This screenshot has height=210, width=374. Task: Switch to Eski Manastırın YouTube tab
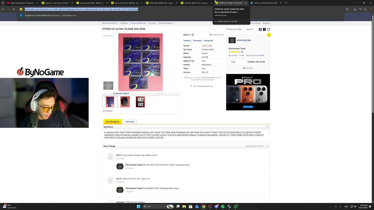tap(22, 3)
